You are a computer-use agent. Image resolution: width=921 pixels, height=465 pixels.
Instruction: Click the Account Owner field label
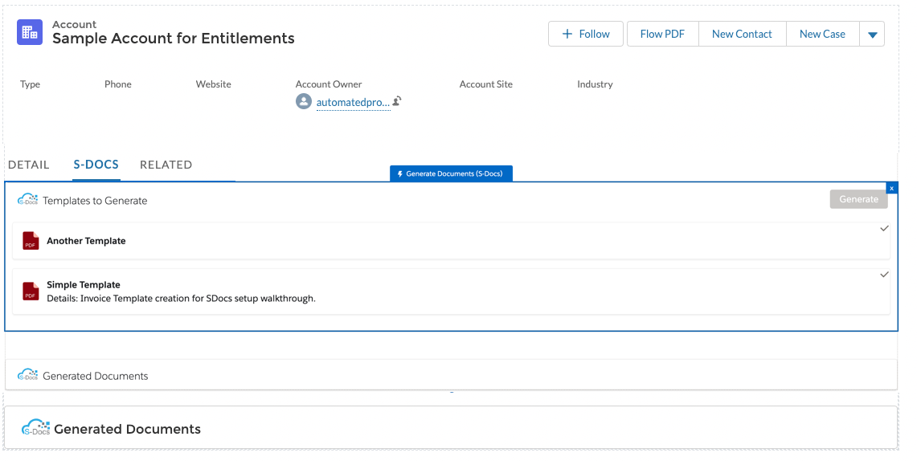click(x=329, y=84)
